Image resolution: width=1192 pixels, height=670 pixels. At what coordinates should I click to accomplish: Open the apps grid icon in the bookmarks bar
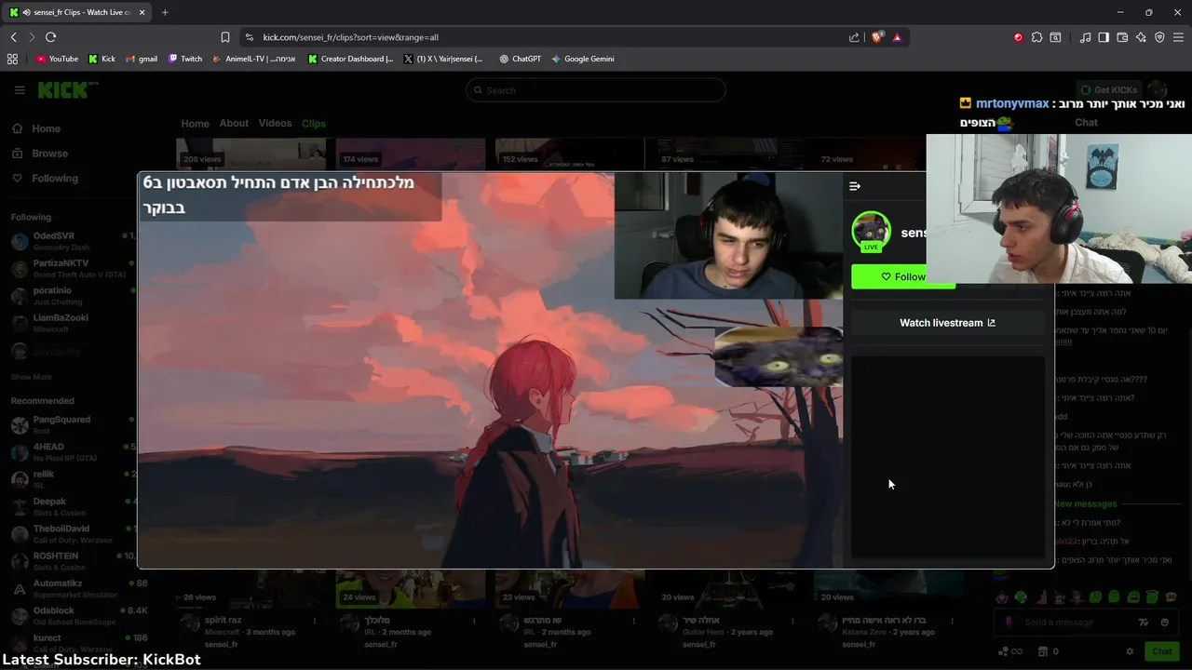pos(12,59)
